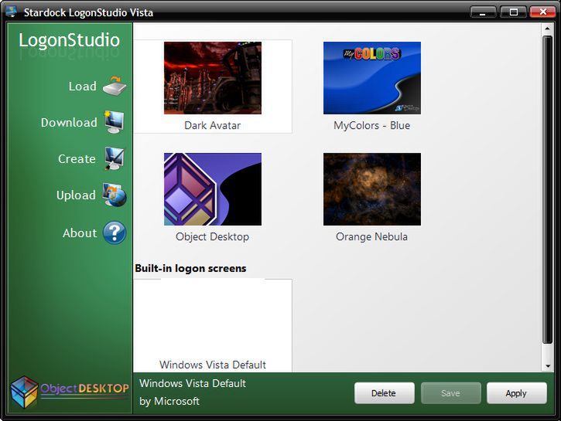Click the Create paintbrush monitor icon
561x421 pixels.
pyautogui.click(x=115, y=158)
